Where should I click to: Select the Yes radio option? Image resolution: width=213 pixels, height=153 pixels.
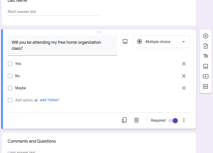[10, 64]
